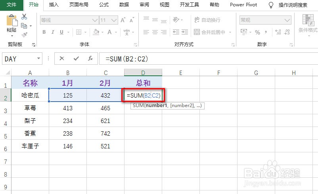Open 数字 group dialog launcher
The width and height of the screenshot is (318, 194).
(291, 45)
